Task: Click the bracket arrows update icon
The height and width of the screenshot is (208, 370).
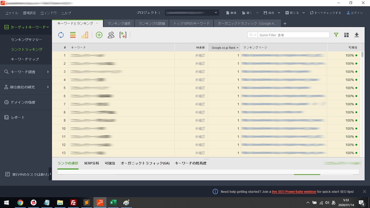Action: [x=123, y=35]
